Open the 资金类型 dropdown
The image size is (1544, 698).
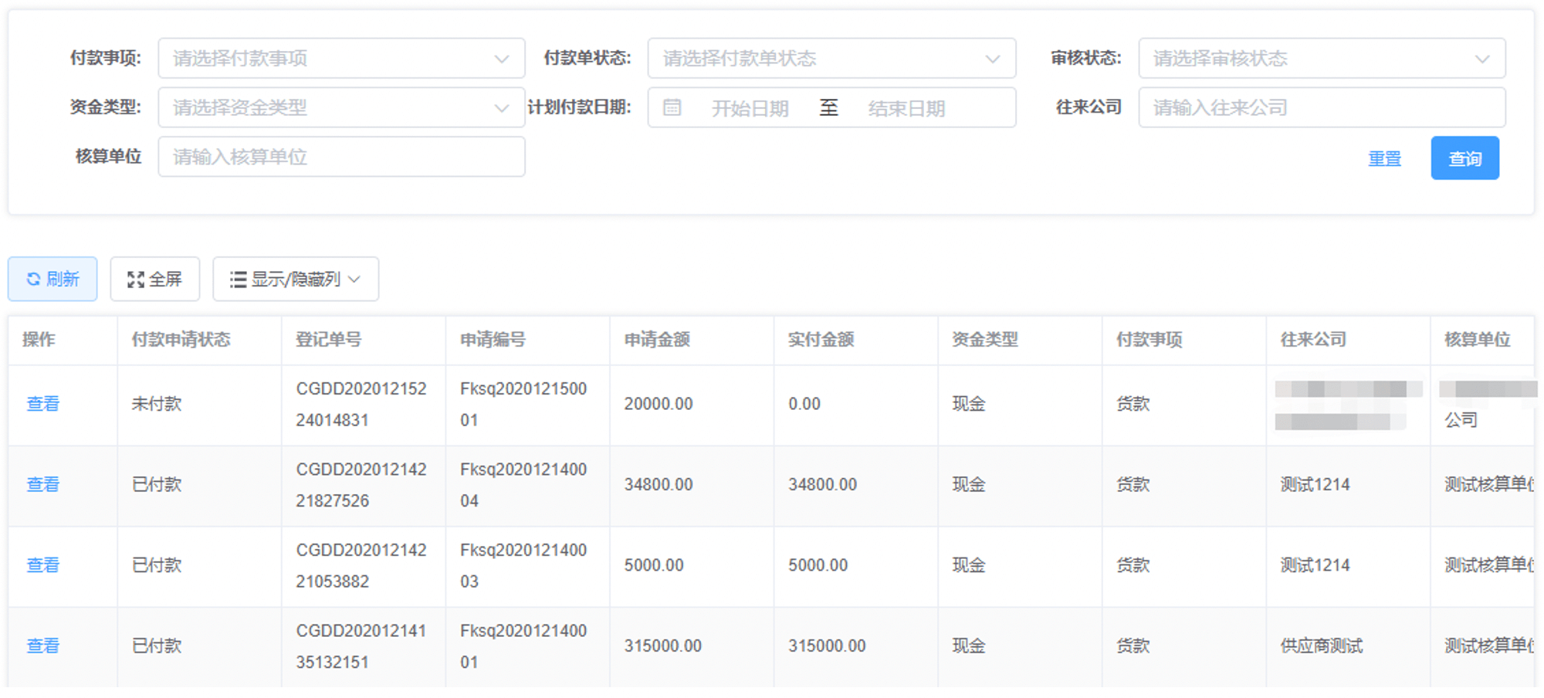[x=341, y=107]
